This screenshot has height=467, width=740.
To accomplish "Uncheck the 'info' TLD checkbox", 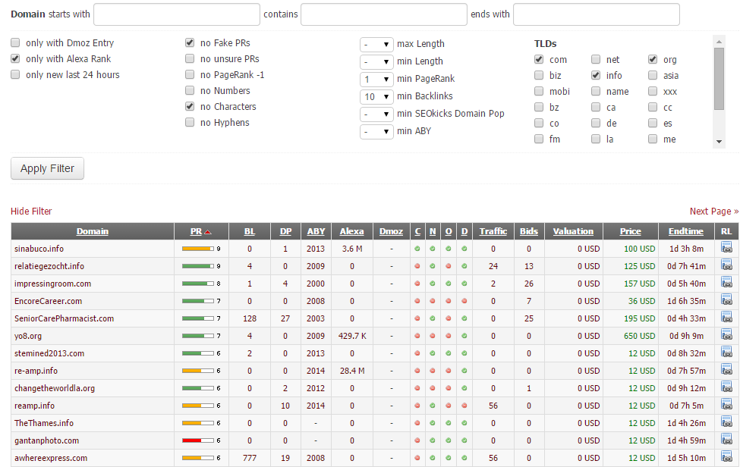I will pyautogui.click(x=596, y=75).
